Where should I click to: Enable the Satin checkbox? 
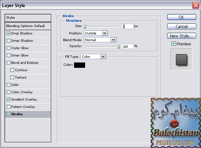tap(8, 85)
